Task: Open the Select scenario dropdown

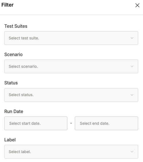Action: coord(71,66)
